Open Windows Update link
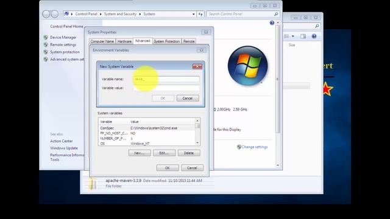The image size is (390, 219). pos(64,148)
